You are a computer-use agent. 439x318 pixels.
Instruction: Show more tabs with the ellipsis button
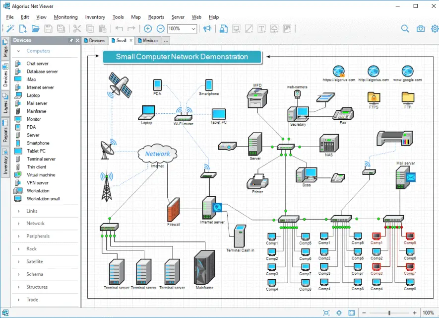coord(166,41)
